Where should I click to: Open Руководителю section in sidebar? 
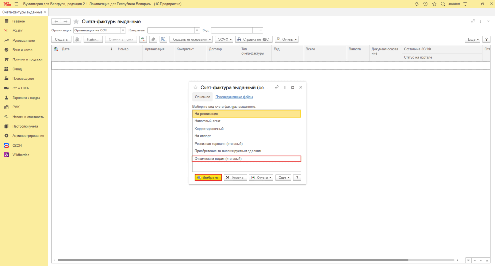(x=24, y=41)
